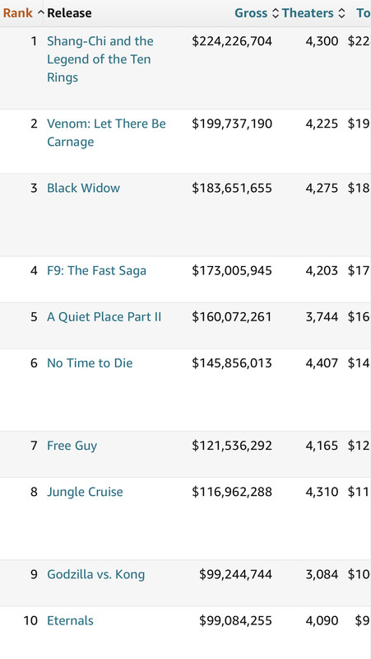Open A Quiet Place Part II link
Viewport: 371px width, 659px height.
pos(104,316)
